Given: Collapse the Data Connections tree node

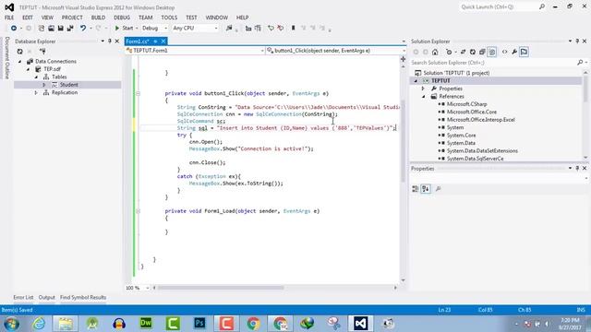Looking at the screenshot, I should 20,62.
